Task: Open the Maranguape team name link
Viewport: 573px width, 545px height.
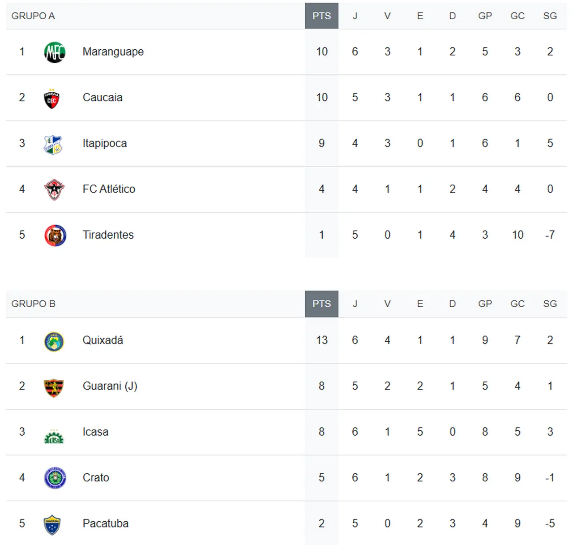Action: click(x=113, y=52)
